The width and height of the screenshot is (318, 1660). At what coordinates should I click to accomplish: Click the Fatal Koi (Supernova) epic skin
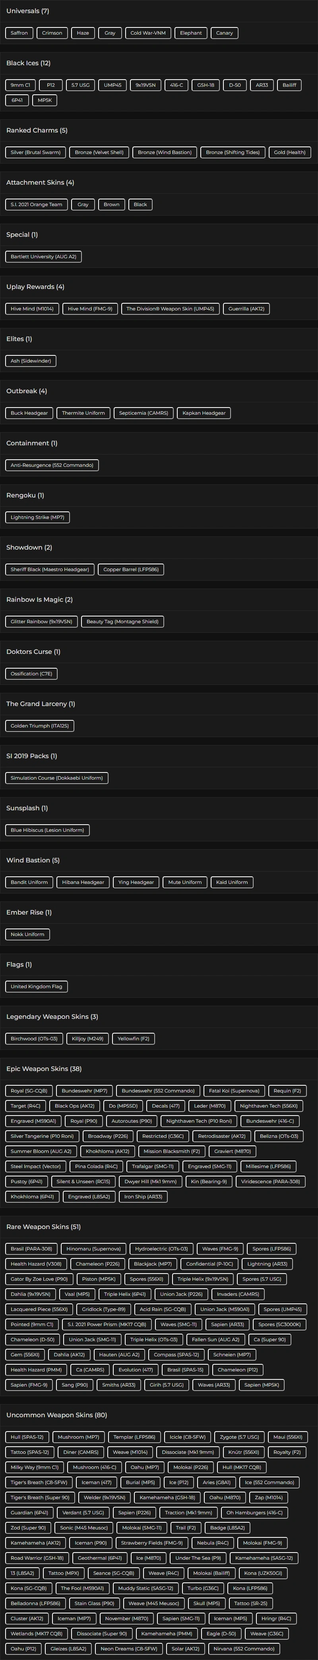click(x=234, y=1091)
